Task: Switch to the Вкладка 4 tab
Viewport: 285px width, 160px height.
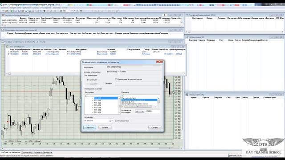Action: click(x=48, y=152)
